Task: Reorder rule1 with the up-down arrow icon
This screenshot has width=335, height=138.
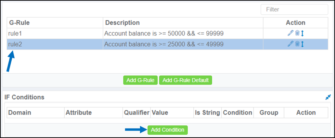Action: 302,33
